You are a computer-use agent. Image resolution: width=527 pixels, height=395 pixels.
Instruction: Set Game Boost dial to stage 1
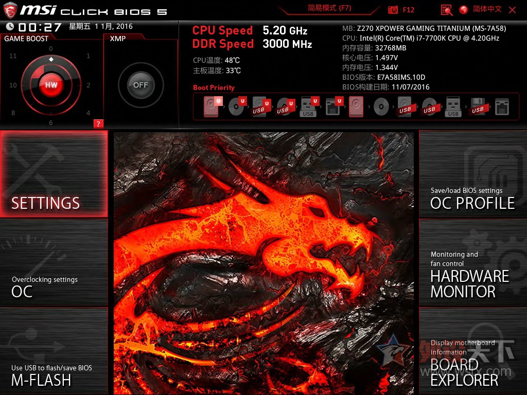point(88,56)
